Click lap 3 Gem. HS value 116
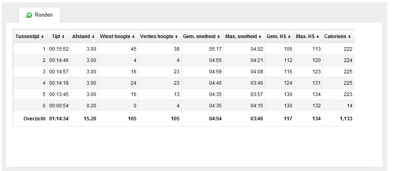The height and width of the screenshot is (171, 393). coord(288,72)
